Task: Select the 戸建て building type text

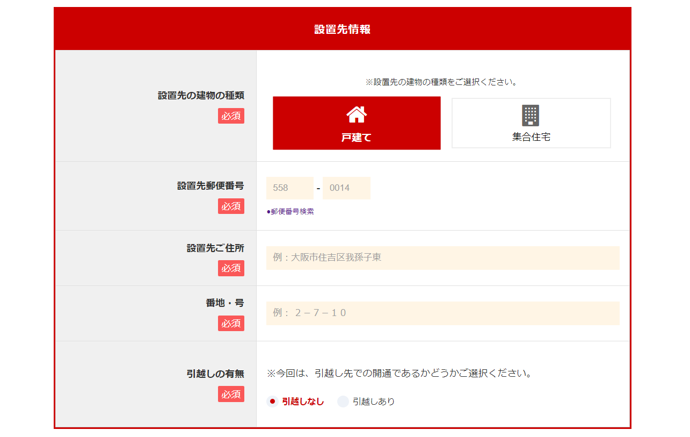Action: tap(357, 138)
